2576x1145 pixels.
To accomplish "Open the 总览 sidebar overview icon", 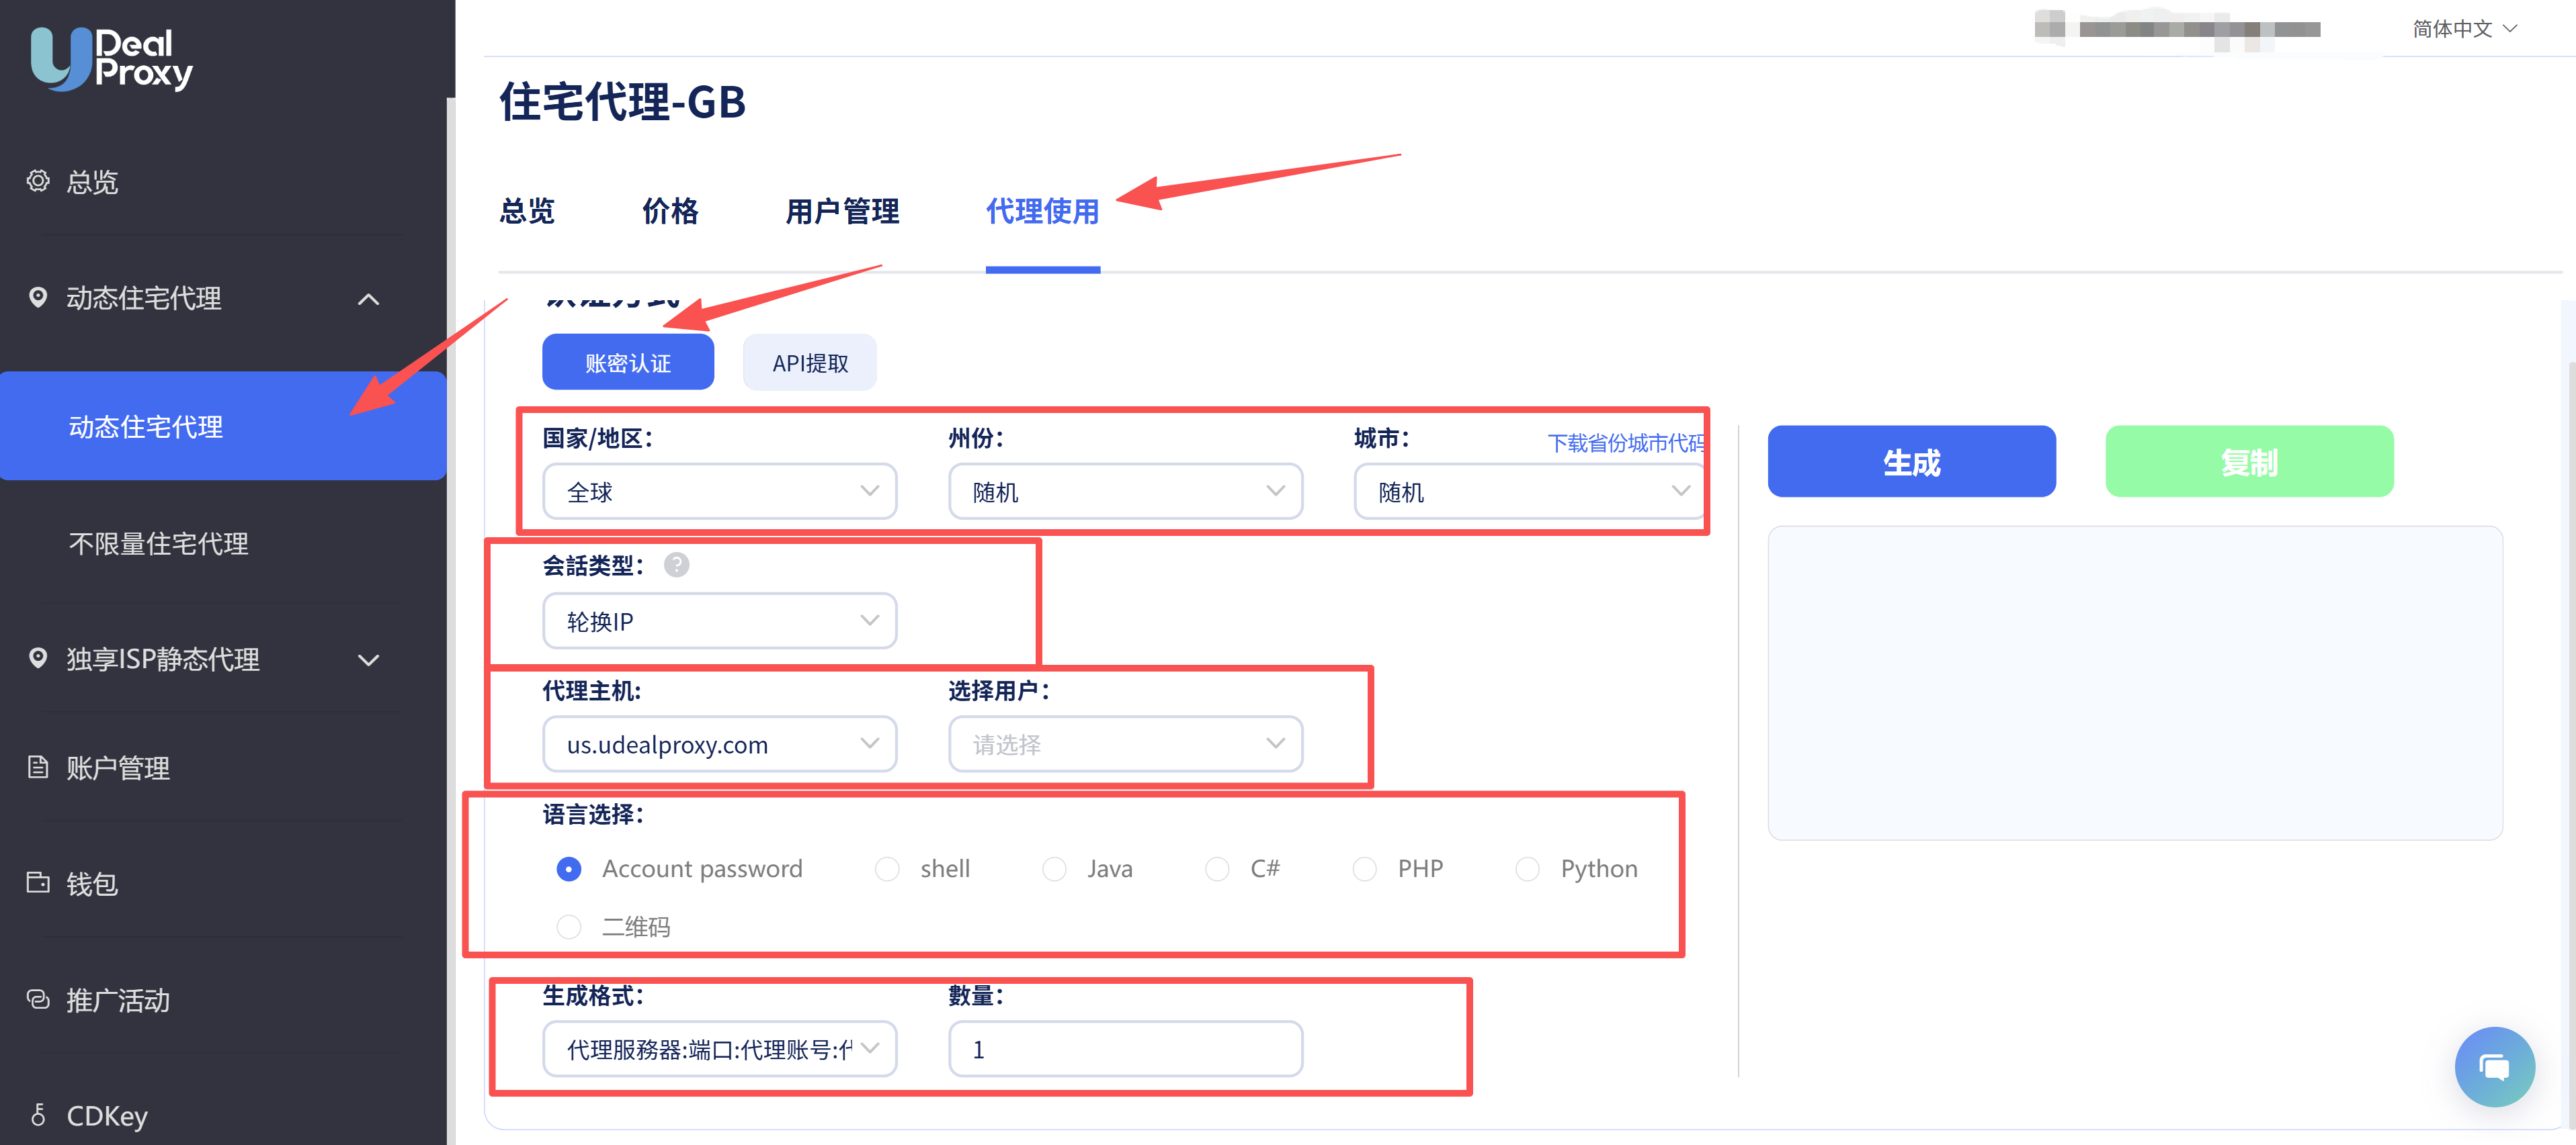I will (38, 181).
